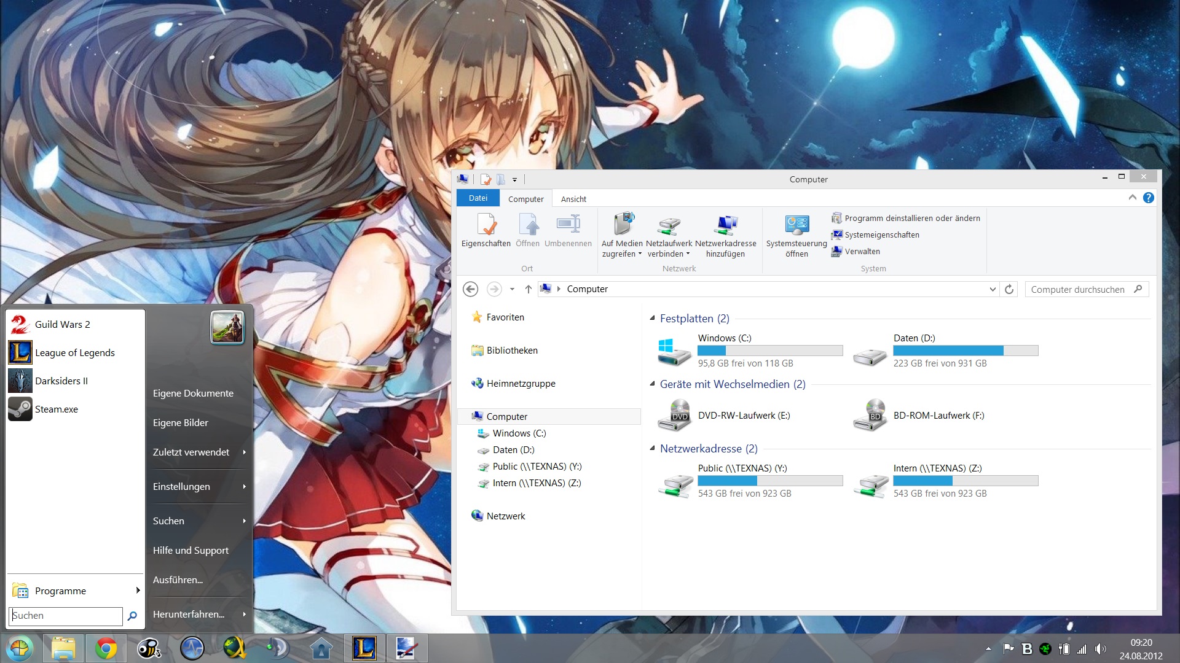The height and width of the screenshot is (663, 1180).
Task: Click Systemeigenschaften in ribbon
Action: pos(875,235)
